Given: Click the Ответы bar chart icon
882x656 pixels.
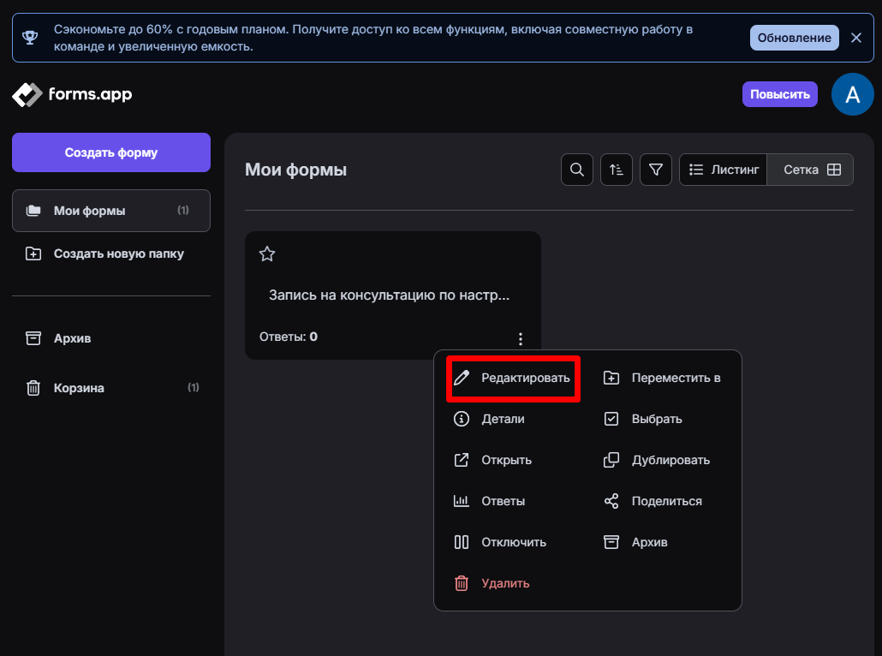Looking at the screenshot, I should pyautogui.click(x=462, y=501).
